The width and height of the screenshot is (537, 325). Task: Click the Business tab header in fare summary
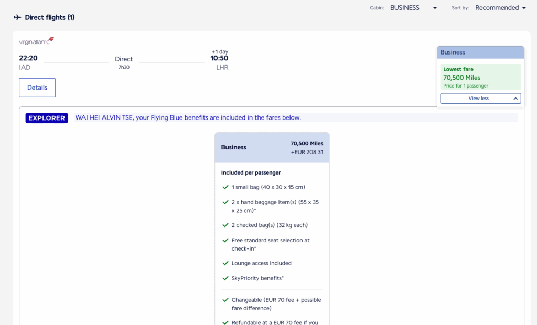click(480, 52)
